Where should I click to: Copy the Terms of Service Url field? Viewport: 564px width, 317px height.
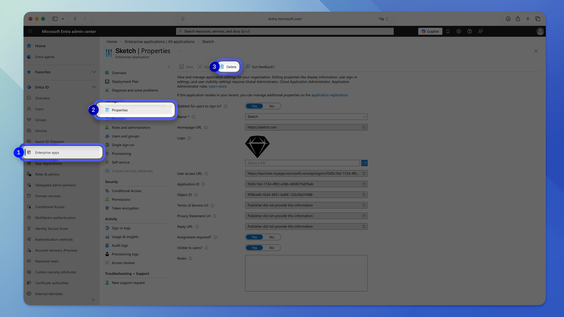[x=364, y=205]
